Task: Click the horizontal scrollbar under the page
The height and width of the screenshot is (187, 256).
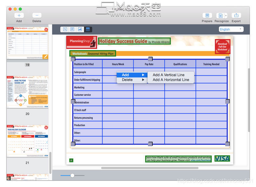Action: coord(150,168)
